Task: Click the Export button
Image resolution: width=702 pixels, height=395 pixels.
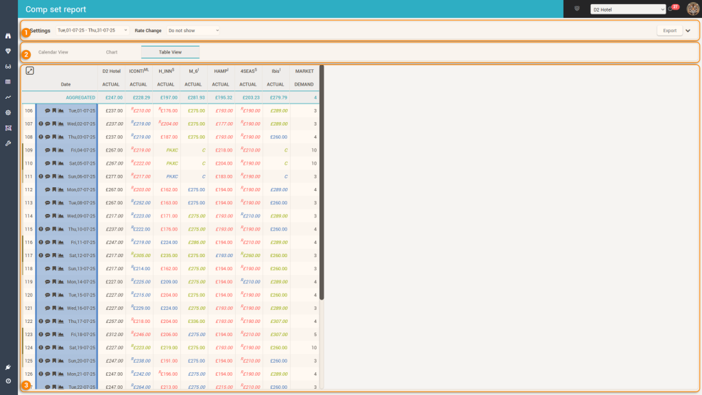Action: (670, 30)
